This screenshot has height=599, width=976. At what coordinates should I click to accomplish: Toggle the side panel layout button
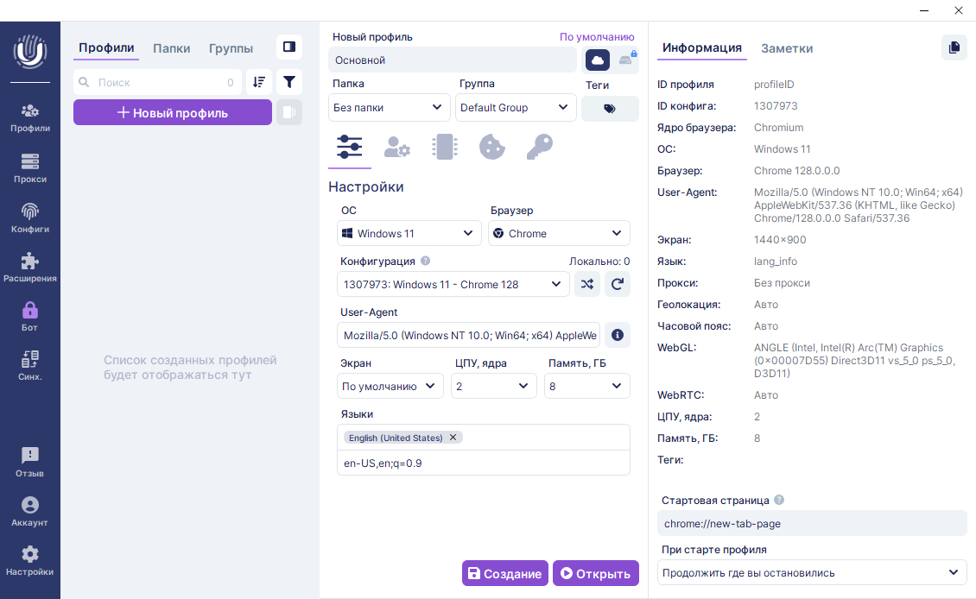coord(289,47)
